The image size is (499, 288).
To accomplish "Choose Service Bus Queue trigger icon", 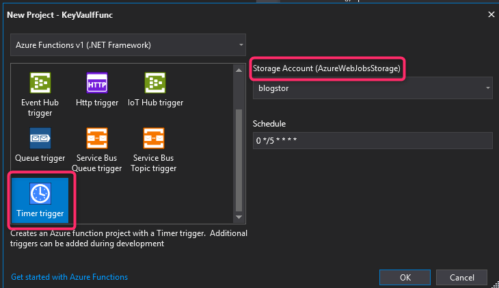I will tap(97, 138).
